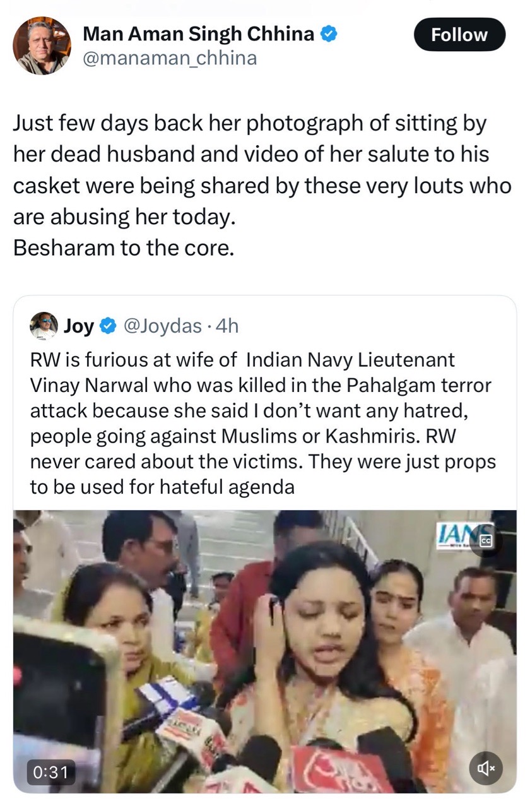Open the @manaman_chhina handle link
This screenshot has width=530, height=808.
point(170,58)
